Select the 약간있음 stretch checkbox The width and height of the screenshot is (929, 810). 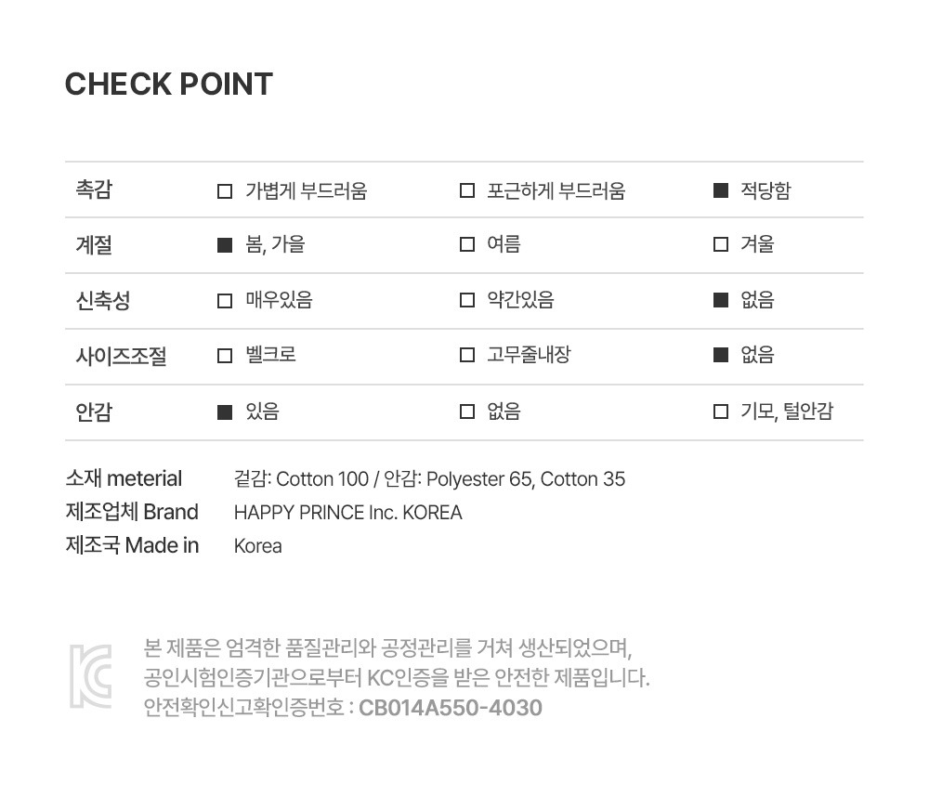(467, 301)
